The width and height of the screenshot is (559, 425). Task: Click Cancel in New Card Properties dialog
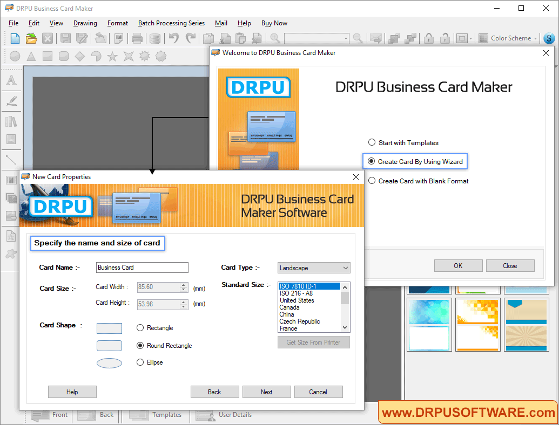[318, 392]
